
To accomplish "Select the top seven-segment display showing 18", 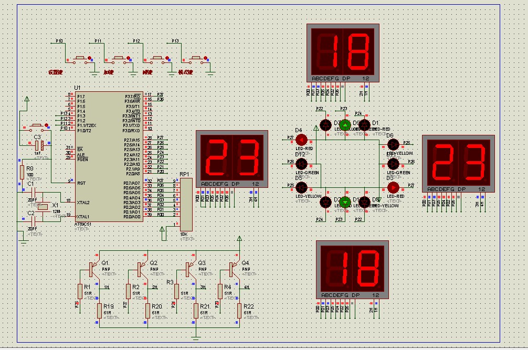I will [343, 53].
